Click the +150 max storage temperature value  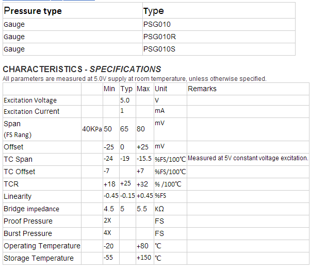143,258
